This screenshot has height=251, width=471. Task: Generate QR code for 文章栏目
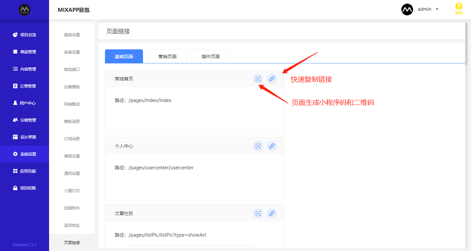click(x=258, y=213)
